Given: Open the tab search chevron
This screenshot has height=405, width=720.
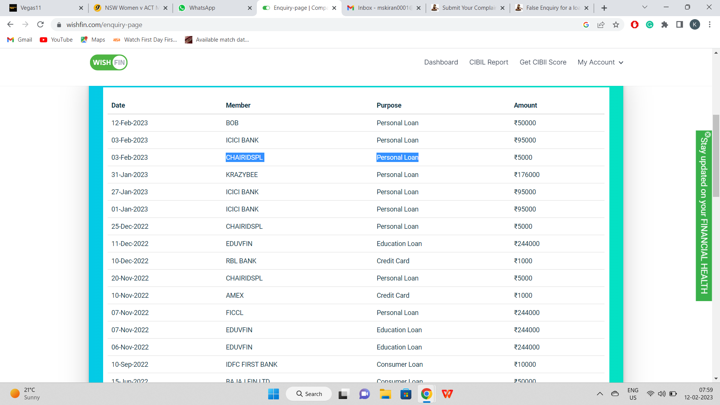Looking at the screenshot, I should 645,7.
